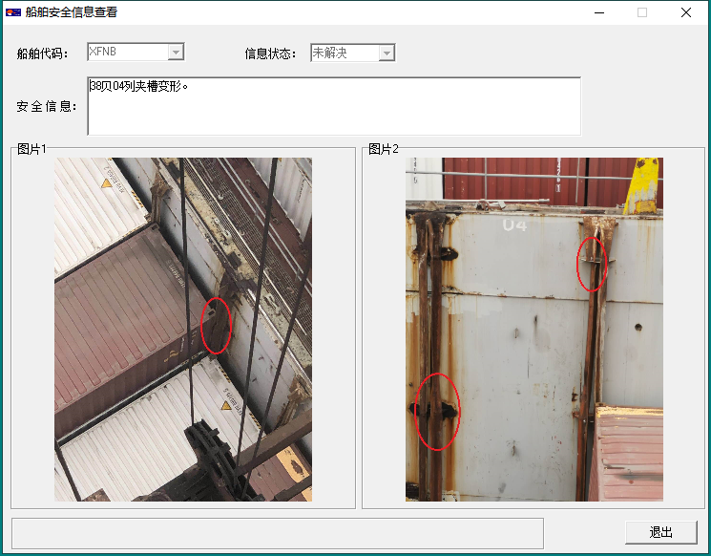Click the upper yellow triangle in 图片1
The height and width of the screenshot is (556, 711).
pos(107,182)
